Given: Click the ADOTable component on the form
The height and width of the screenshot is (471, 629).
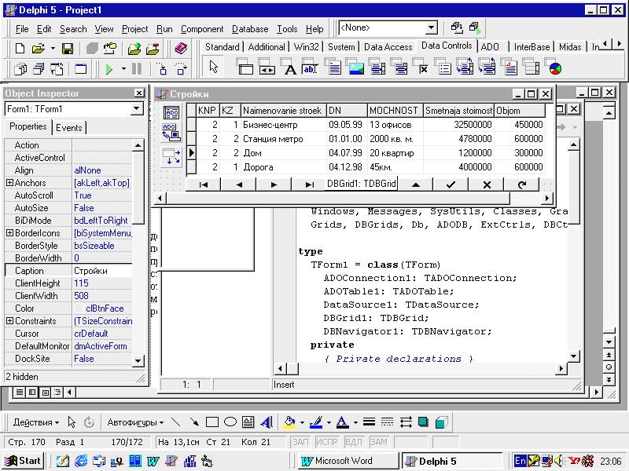Looking at the screenshot, I should [171, 133].
